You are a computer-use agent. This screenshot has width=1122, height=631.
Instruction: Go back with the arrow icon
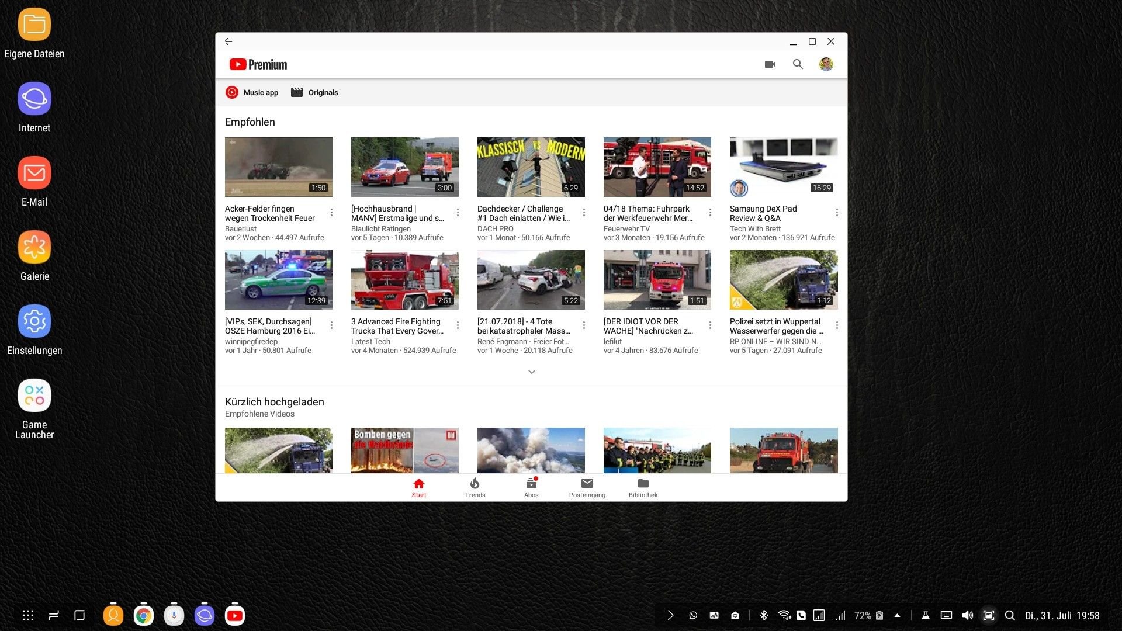228,41
